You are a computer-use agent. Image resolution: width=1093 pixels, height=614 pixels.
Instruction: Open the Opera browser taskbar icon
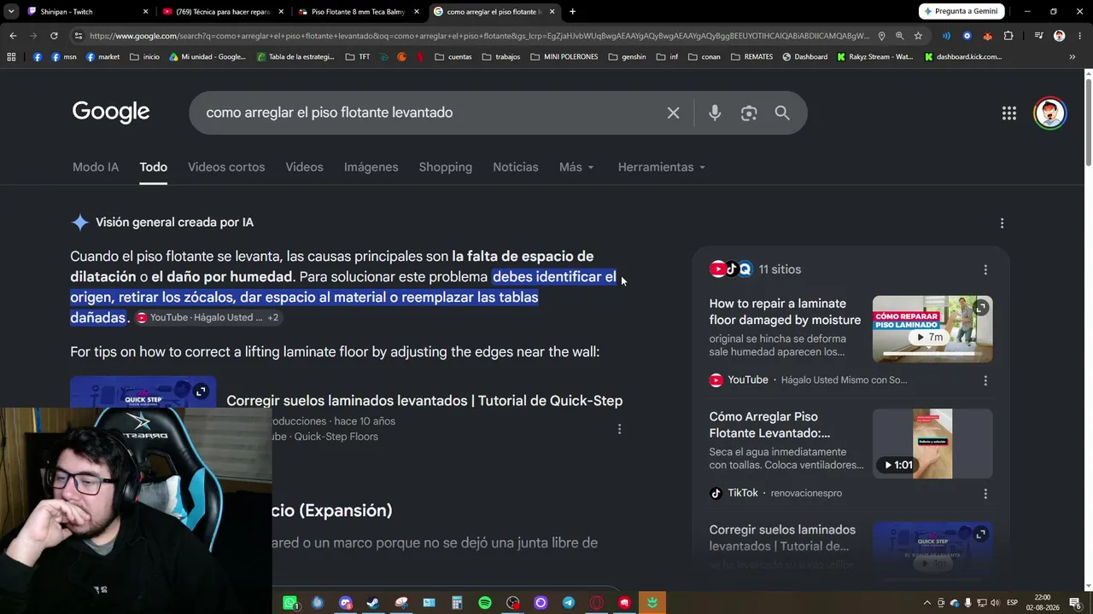click(596, 603)
